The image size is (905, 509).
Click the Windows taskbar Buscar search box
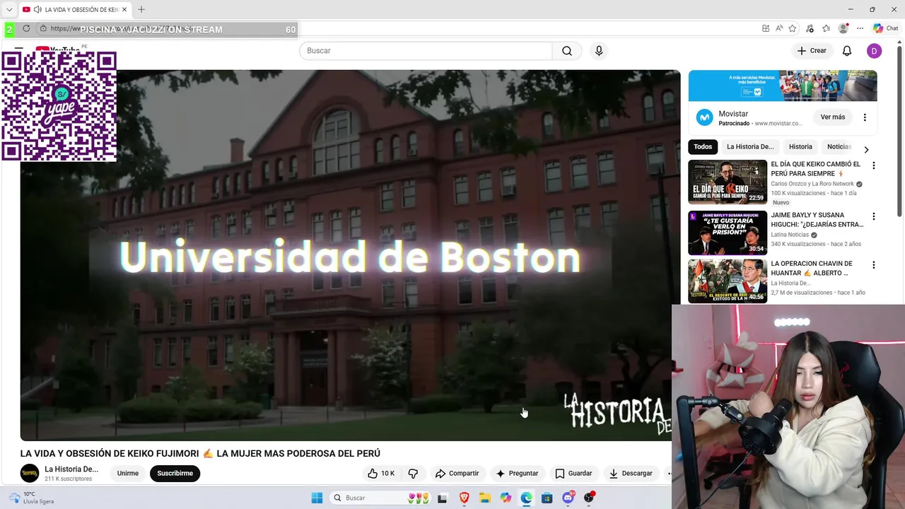coord(382,498)
